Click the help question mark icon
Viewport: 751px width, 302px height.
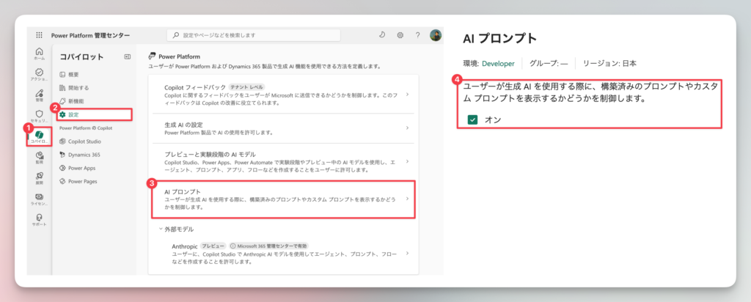(x=418, y=34)
